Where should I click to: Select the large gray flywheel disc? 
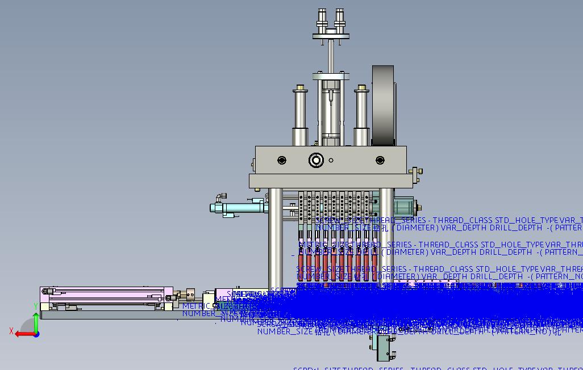coord(383,106)
